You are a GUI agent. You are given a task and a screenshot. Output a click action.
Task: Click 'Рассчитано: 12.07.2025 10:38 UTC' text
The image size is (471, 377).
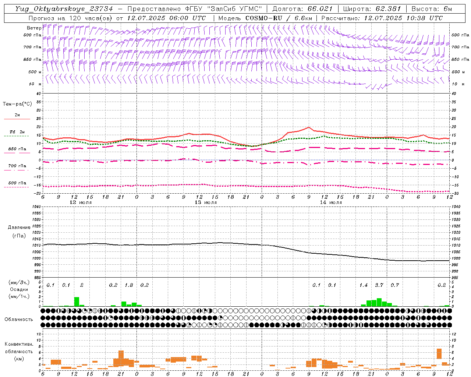tap(382, 18)
